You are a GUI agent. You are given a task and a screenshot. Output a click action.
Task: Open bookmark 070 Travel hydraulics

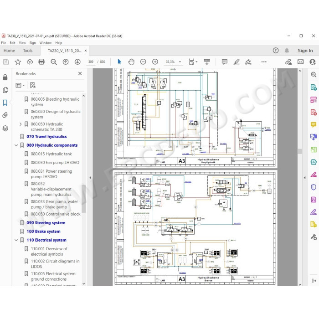pos(46,137)
